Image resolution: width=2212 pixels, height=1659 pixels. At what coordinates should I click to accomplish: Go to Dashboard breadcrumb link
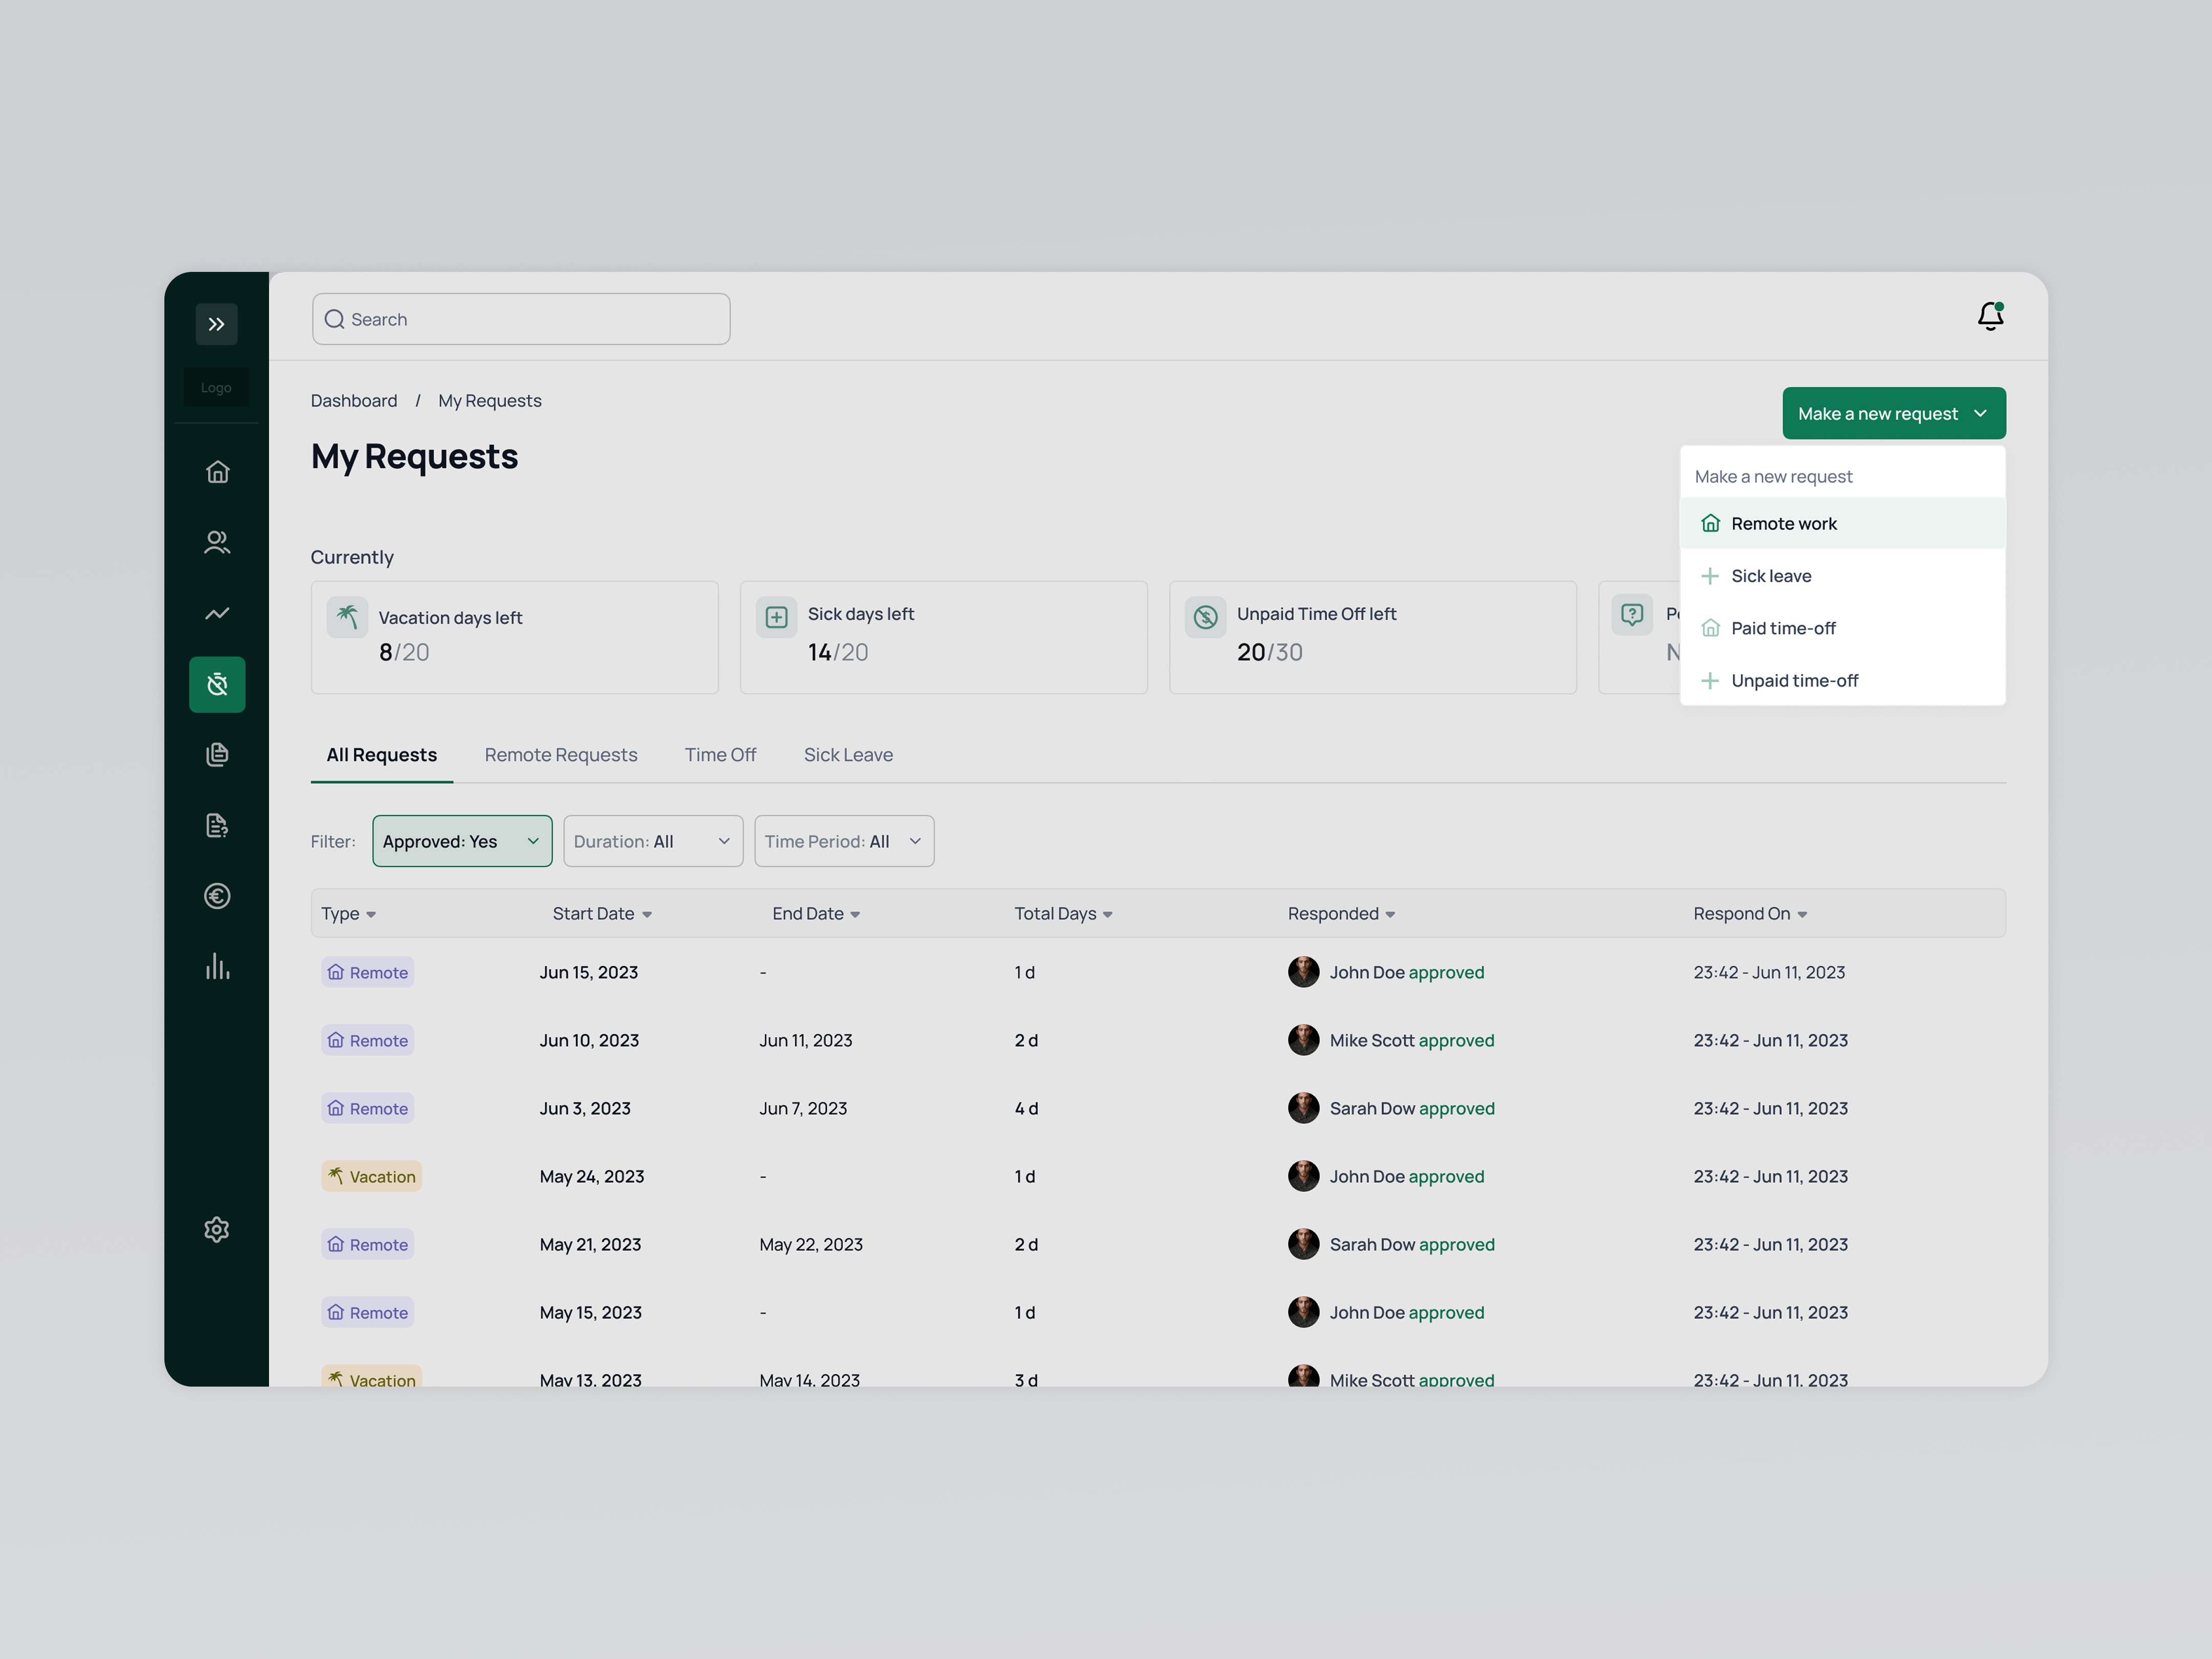353,401
